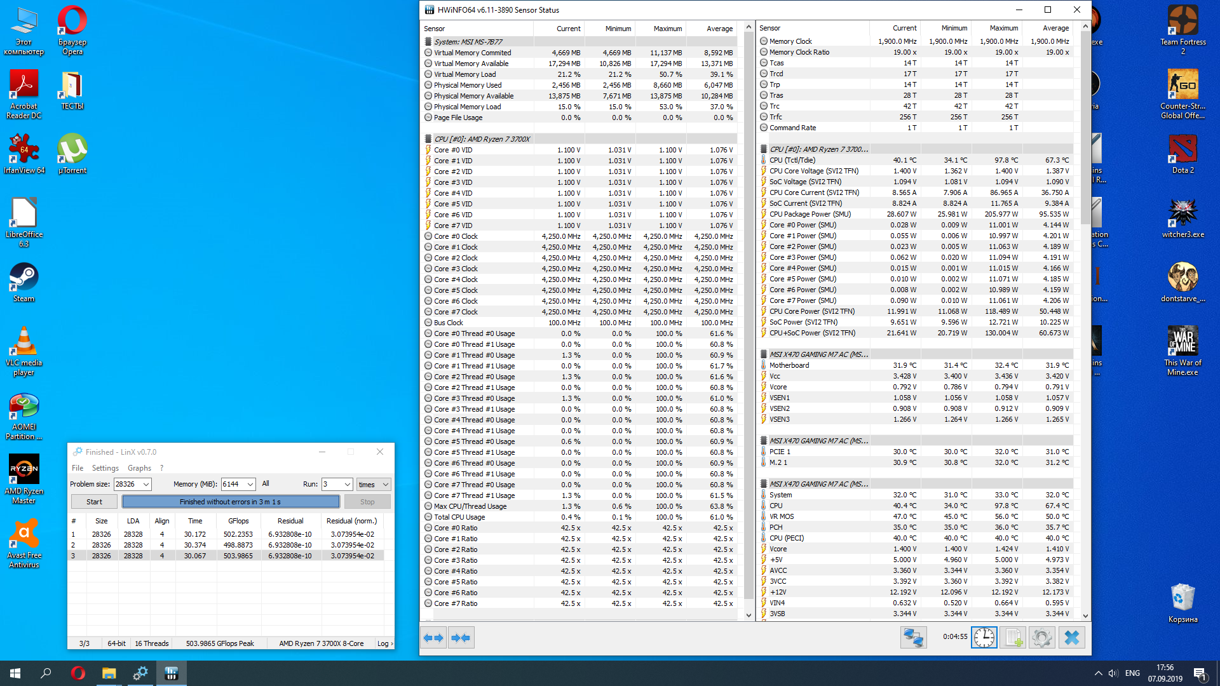Click the LinX taskbar icon
The image size is (1220, 686).
pyautogui.click(x=140, y=673)
